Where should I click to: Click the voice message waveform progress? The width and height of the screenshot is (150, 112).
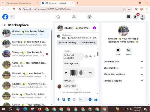[x=78, y=73]
